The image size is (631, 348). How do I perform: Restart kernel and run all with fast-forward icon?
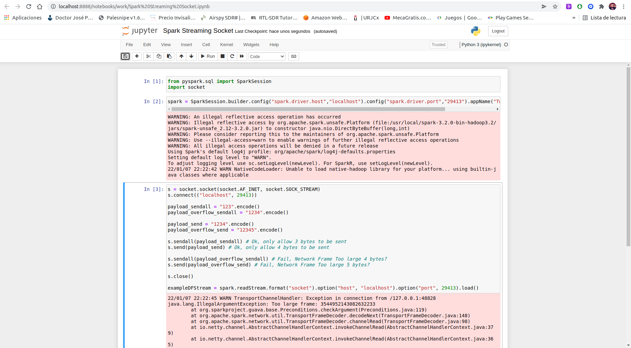[x=242, y=56]
